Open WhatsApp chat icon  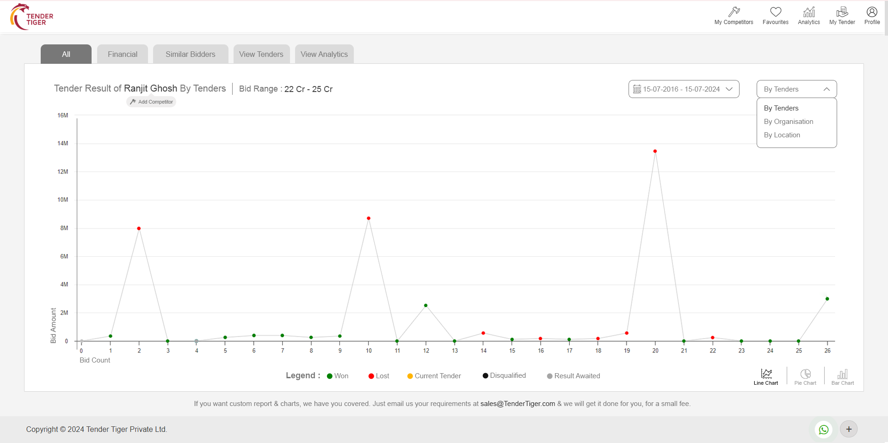click(824, 430)
